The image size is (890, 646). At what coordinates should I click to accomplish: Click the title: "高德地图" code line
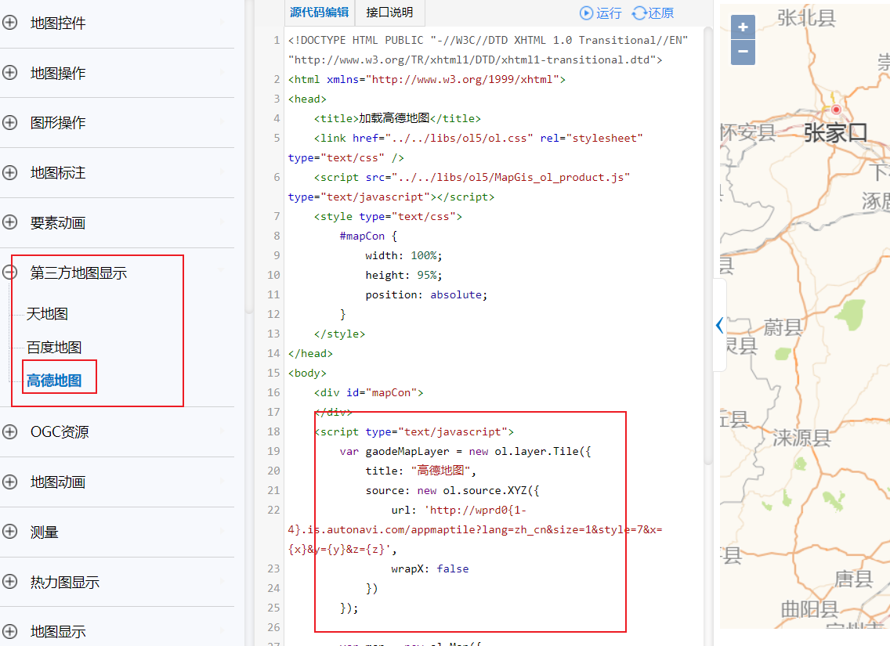pyautogui.click(x=421, y=471)
